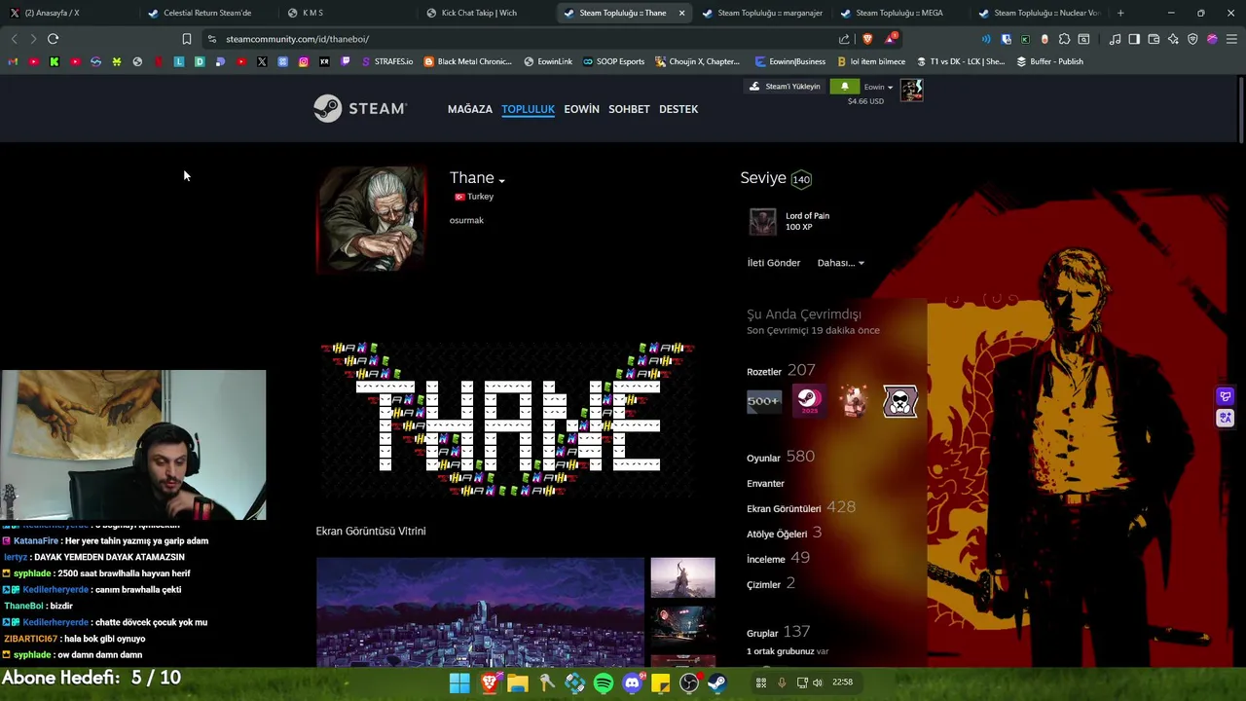Click the İleti Gönder button
This screenshot has height=701, width=1246.
(774, 263)
